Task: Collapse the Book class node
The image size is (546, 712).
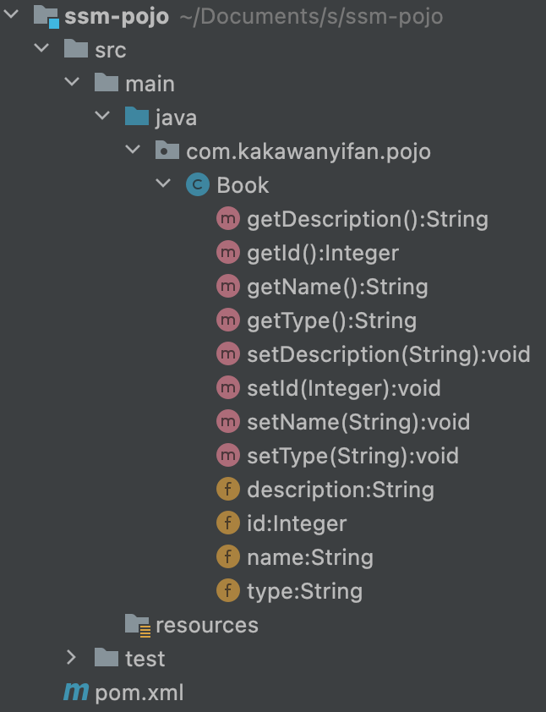Action: [x=162, y=185]
